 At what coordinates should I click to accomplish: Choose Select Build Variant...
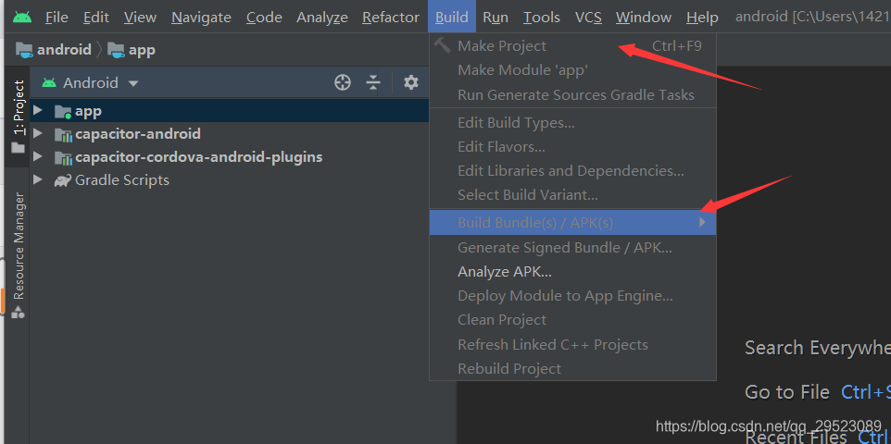572,195
